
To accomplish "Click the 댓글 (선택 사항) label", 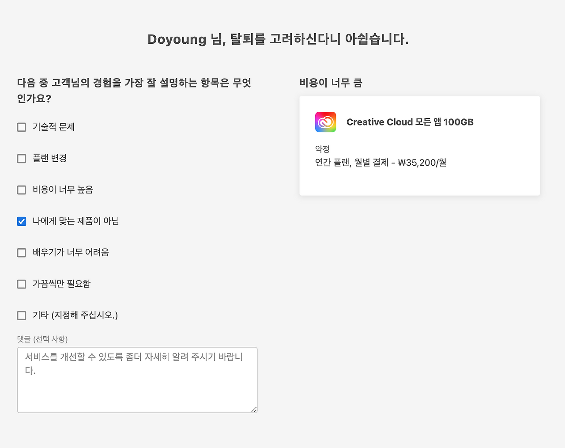I will point(42,339).
